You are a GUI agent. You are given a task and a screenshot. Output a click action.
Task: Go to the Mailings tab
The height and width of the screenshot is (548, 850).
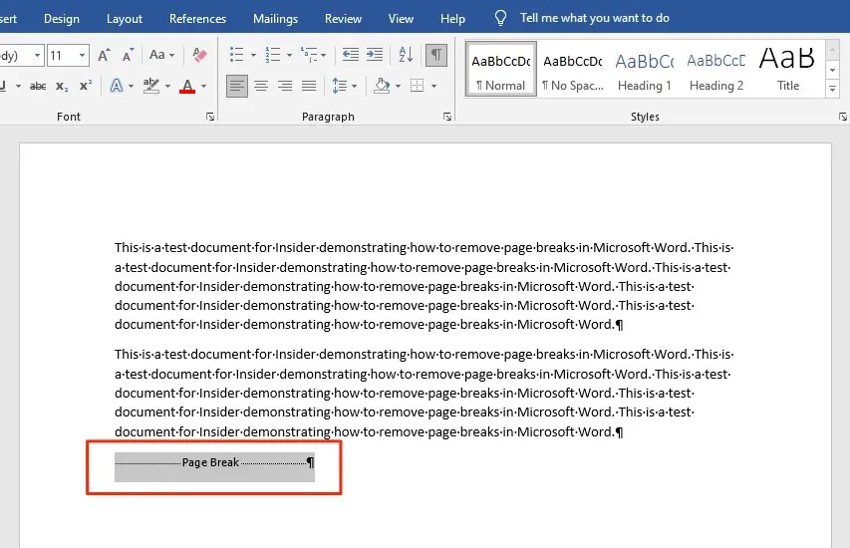tap(275, 19)
